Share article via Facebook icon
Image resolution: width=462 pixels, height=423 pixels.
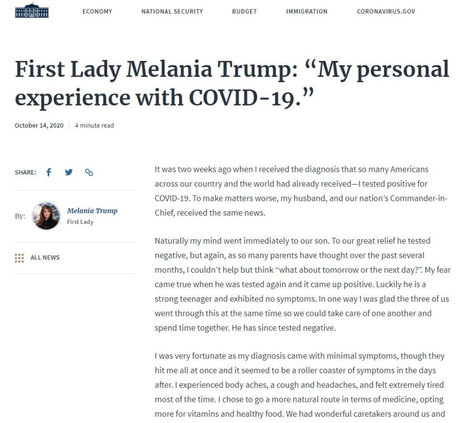click(49, 172)
